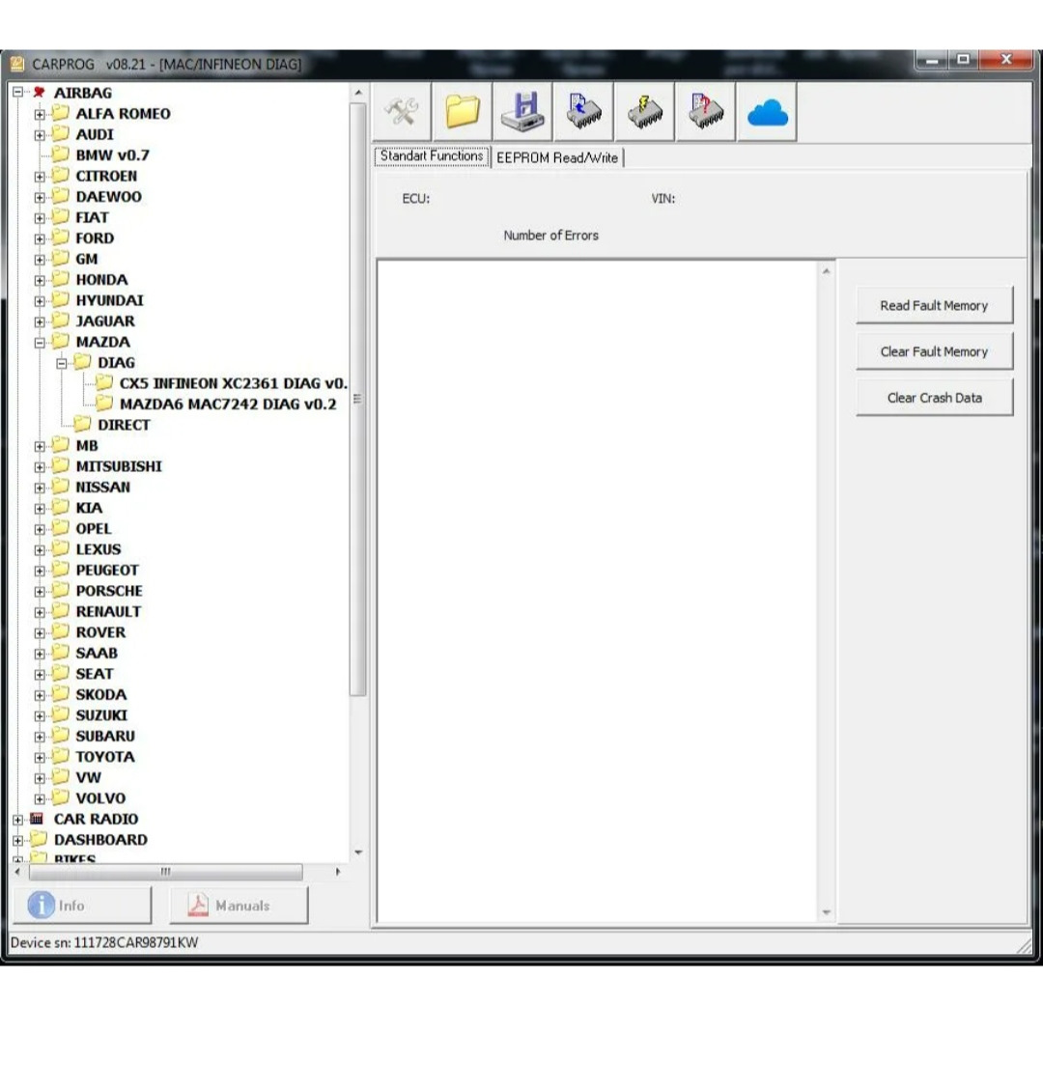Image resolution: width=1043 pixels, height=1090 pixels.
Task: Click the DIRECT folder icon under MAZDA
Action: (x=82, y=424)
